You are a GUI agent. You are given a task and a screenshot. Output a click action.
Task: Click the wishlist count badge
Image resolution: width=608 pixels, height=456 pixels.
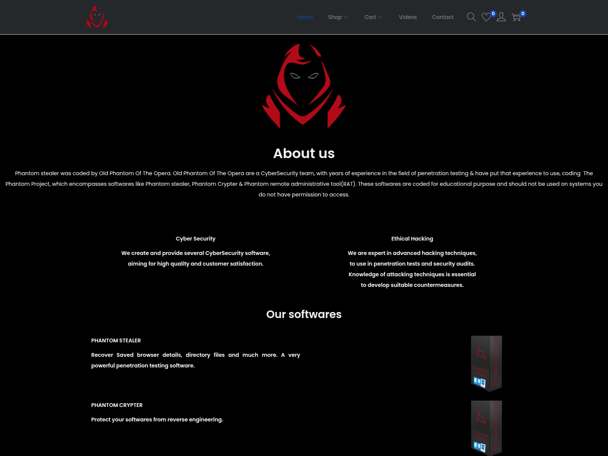click(x=493, y=14)
